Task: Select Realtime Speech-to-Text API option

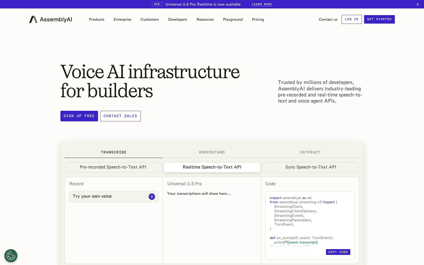Action: [x=212, y=167]
